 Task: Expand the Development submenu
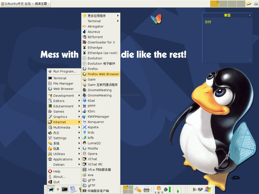64,95
